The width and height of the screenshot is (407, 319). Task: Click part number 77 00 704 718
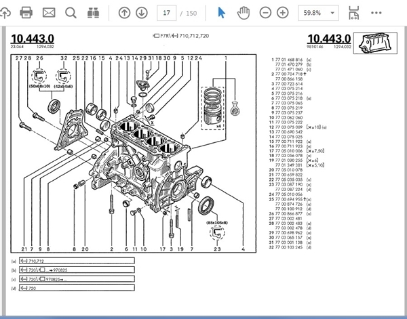289,74
